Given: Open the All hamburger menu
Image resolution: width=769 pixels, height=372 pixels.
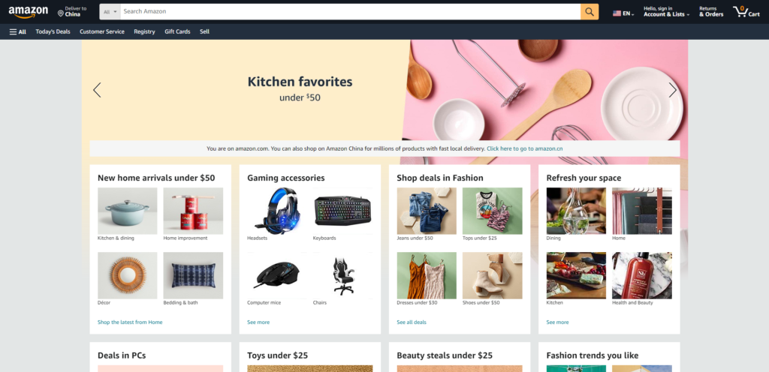Looking at the screenshot, I should coord(18,31).
